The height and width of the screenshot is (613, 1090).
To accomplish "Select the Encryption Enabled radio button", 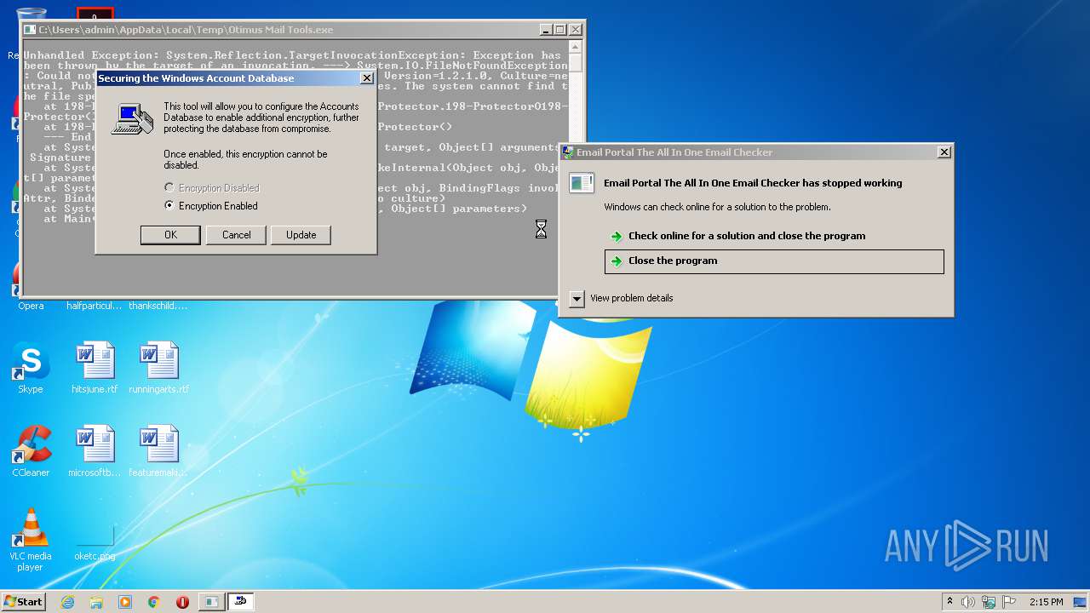I will point(169,206).
